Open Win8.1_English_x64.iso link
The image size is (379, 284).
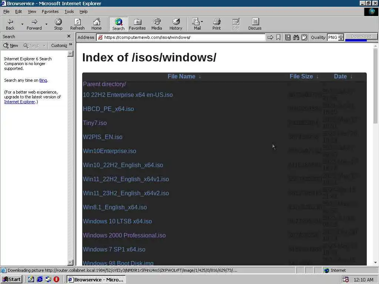pyautogui.click(x=115, y=207)
